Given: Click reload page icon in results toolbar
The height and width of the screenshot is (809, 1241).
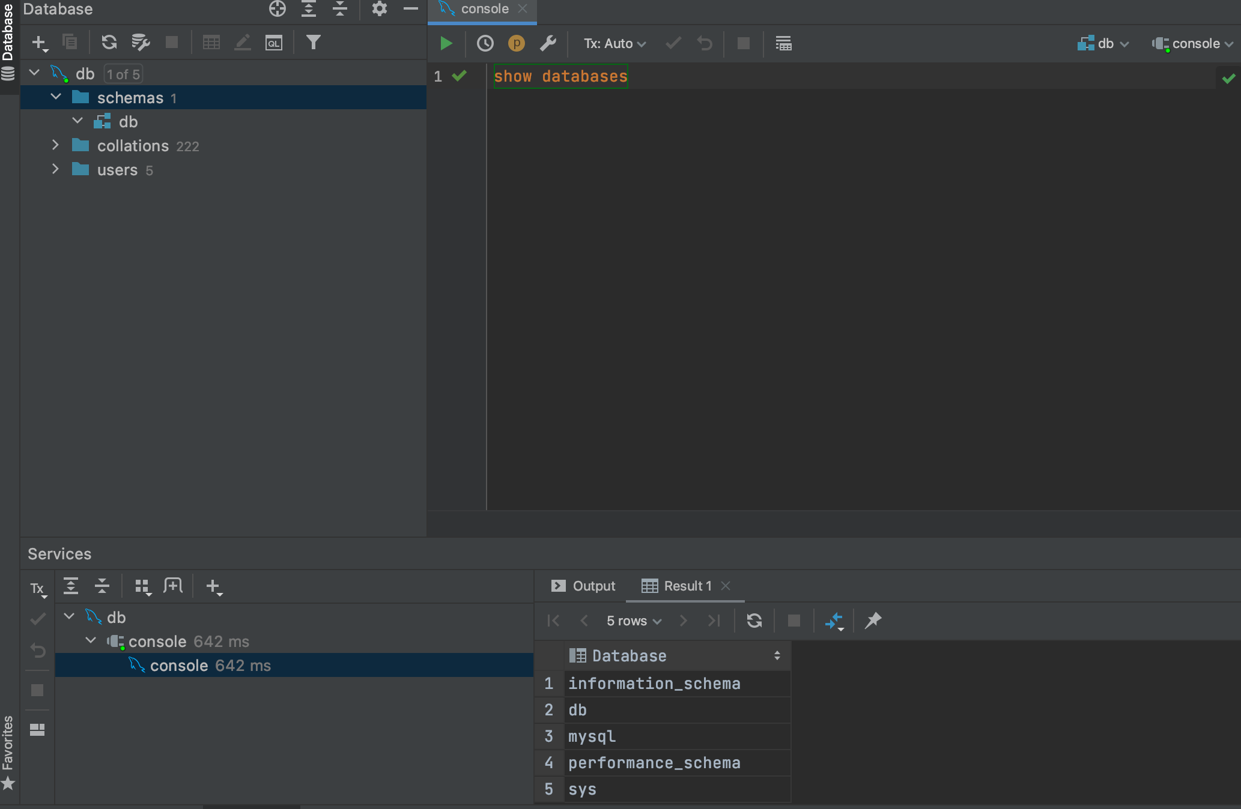Looking at the screenshot, I should click(x=754, y=621).
